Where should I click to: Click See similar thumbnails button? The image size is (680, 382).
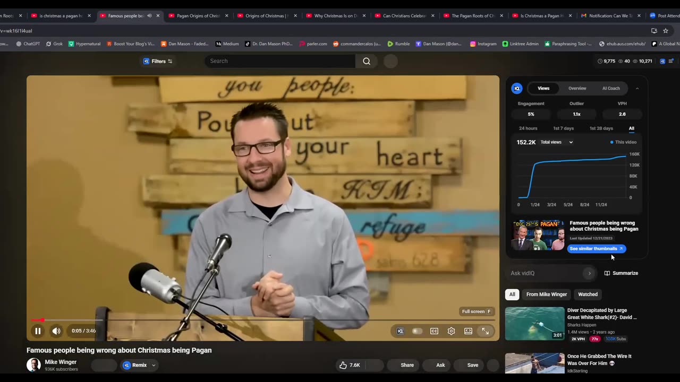(597, 248)
